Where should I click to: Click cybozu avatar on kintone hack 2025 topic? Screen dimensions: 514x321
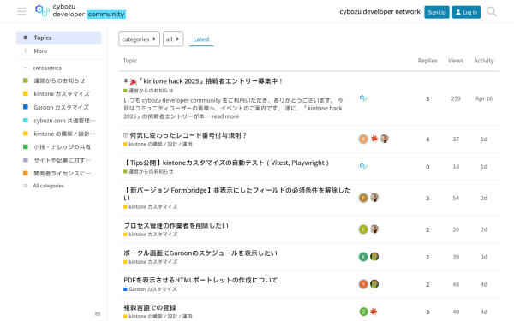(x=363, y=98)
